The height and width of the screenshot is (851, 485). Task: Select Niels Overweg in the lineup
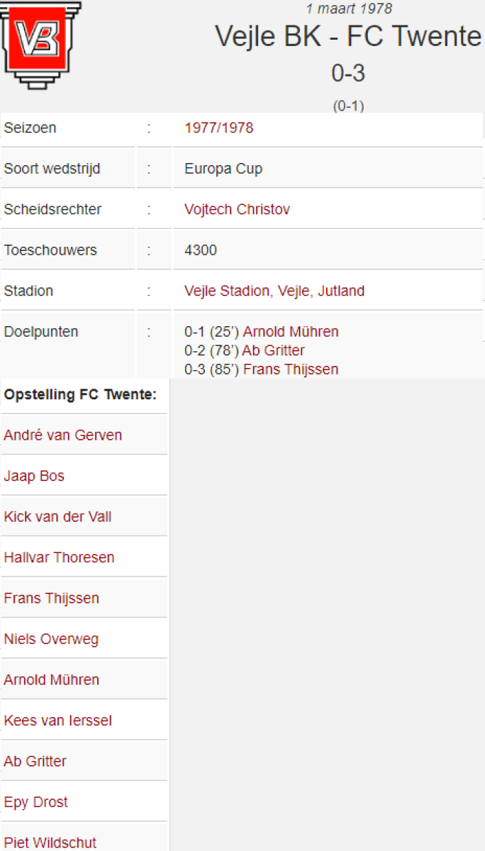51,639
